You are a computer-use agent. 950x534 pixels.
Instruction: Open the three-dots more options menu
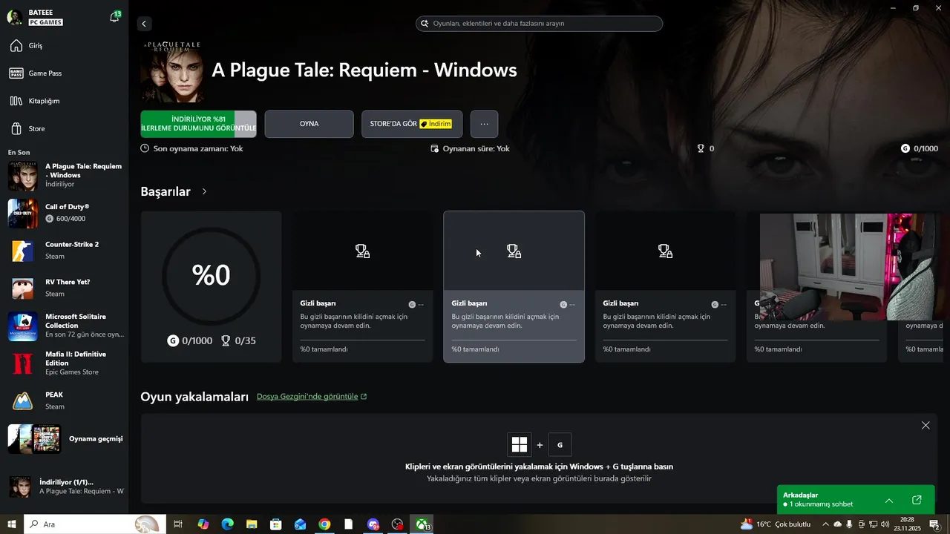point(484,124)
